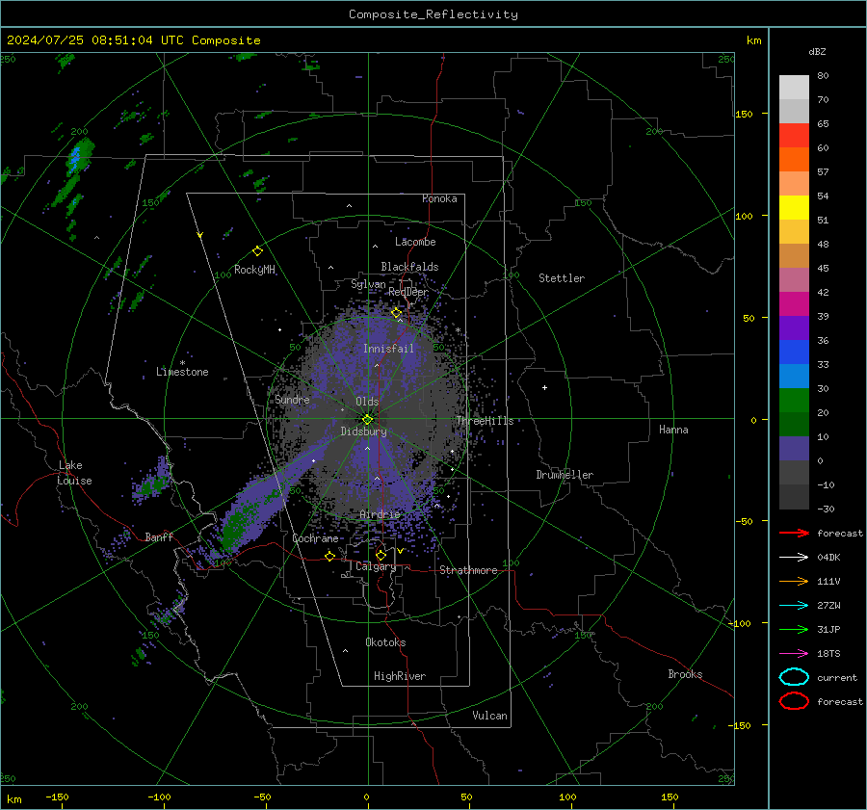Click the yellow diamond marker near Cochrane
This screenshot has width=867, height=810.
329,556
